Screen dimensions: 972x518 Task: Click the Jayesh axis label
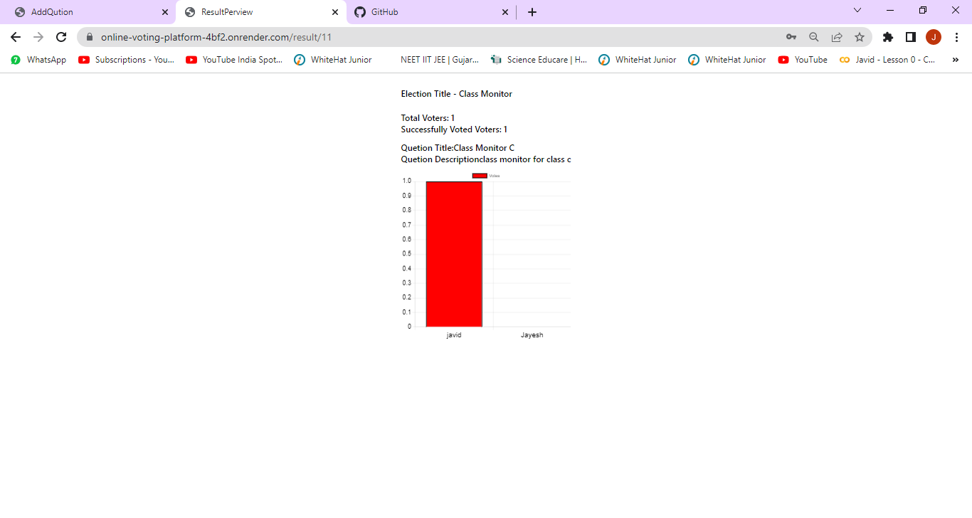pos(532,335)
